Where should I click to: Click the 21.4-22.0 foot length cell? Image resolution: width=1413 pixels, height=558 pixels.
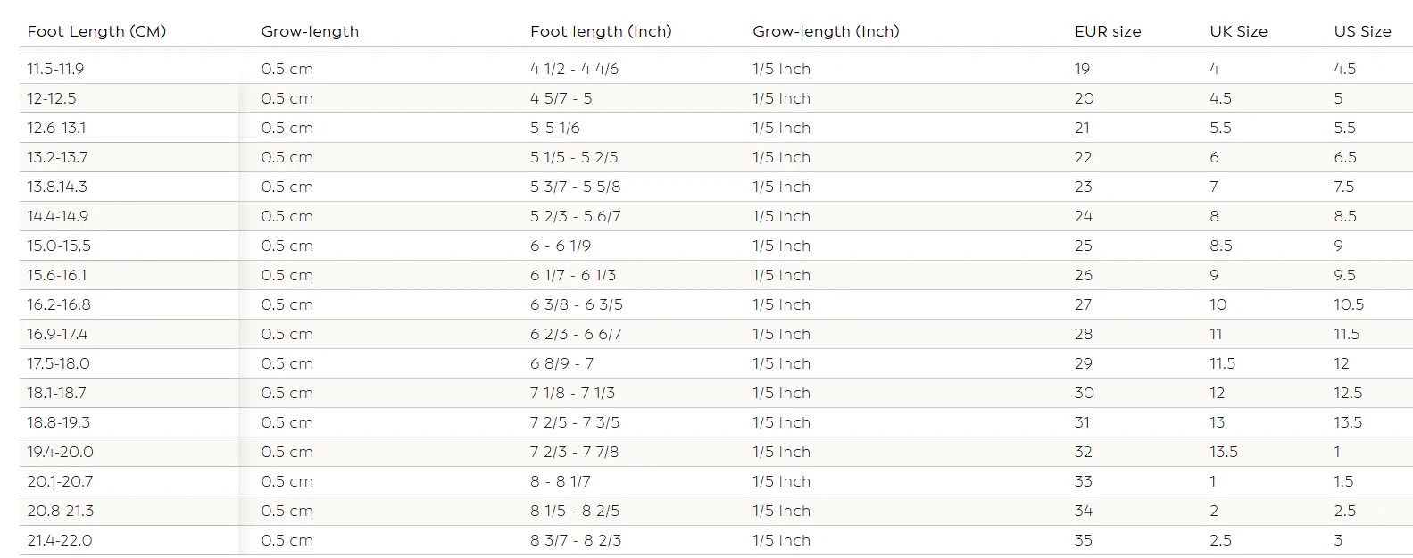tap(59, 540)
